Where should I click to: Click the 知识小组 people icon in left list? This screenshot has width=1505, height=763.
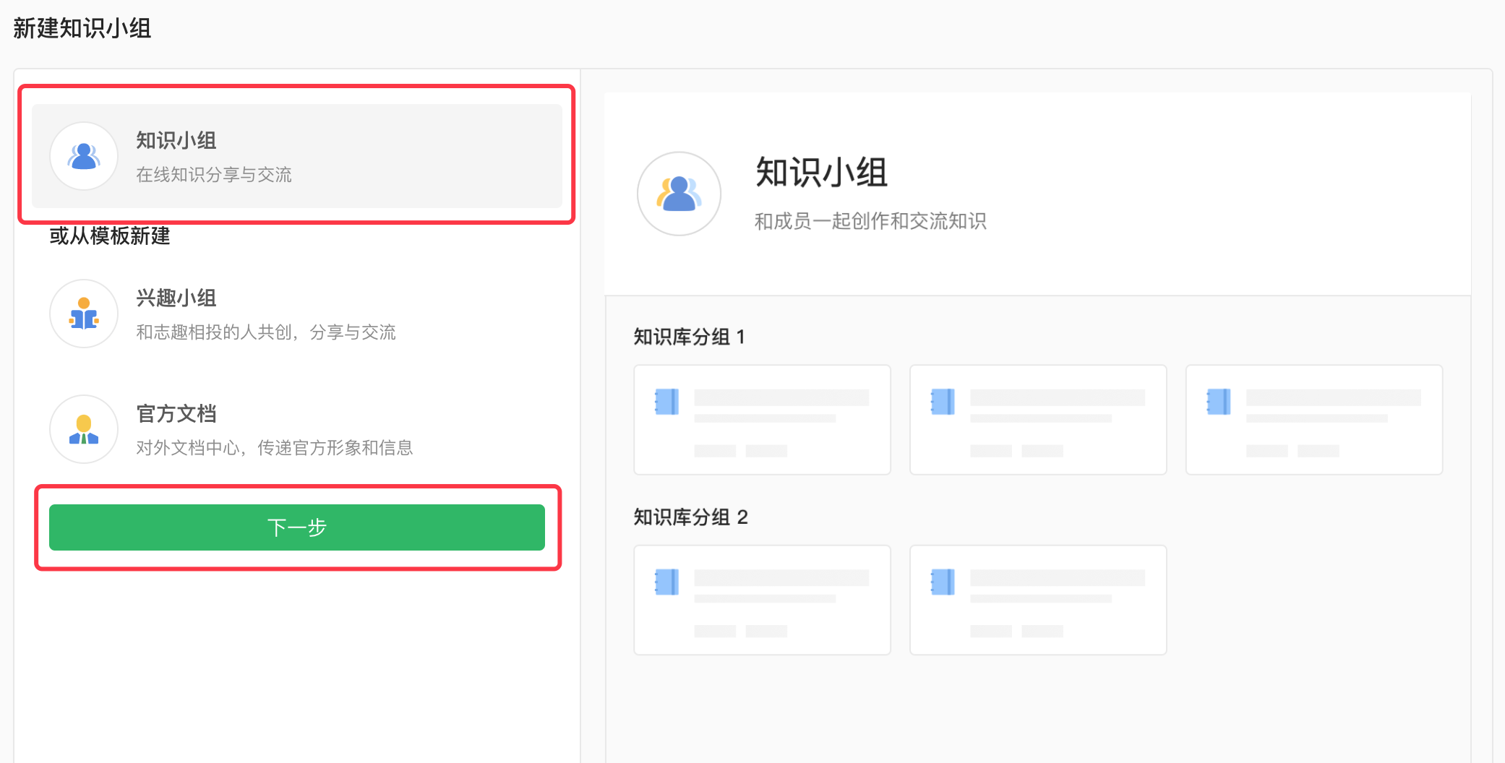(x=84, y=156)
